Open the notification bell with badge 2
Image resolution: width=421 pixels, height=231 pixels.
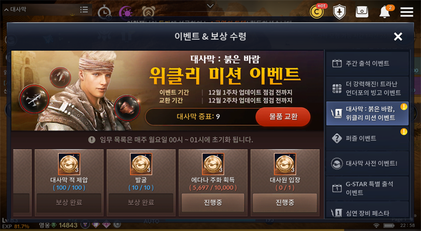pyautogui.click(x=385, y=12)
